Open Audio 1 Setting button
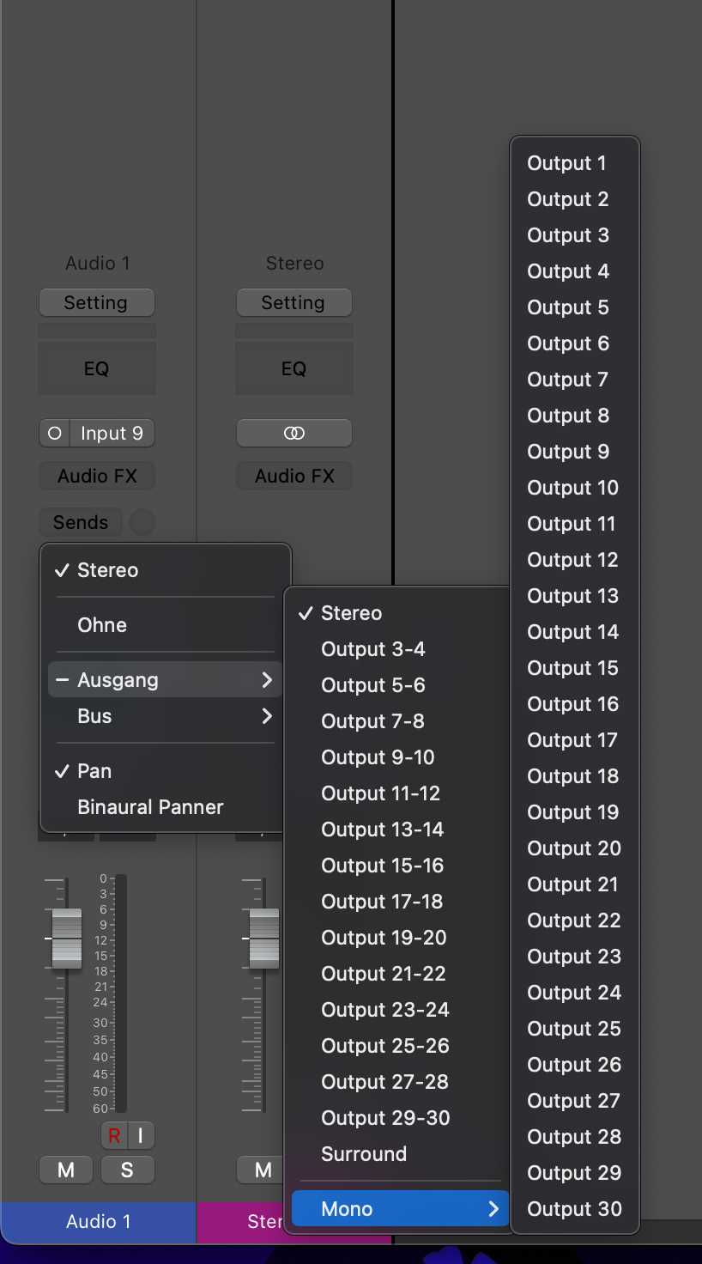This screenshot has height=1264, width=702. [x=96, y=302]
